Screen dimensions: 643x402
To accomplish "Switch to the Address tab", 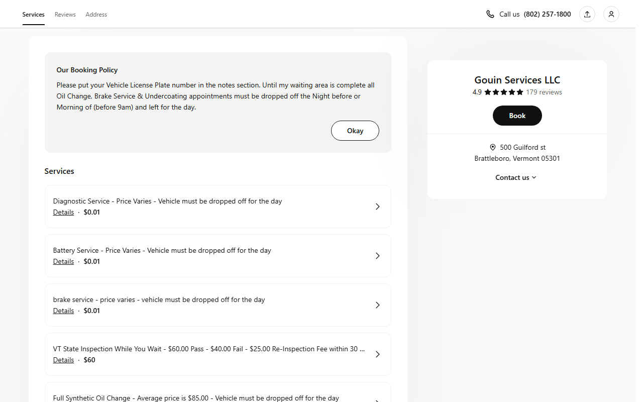I will tap(96, 15).
